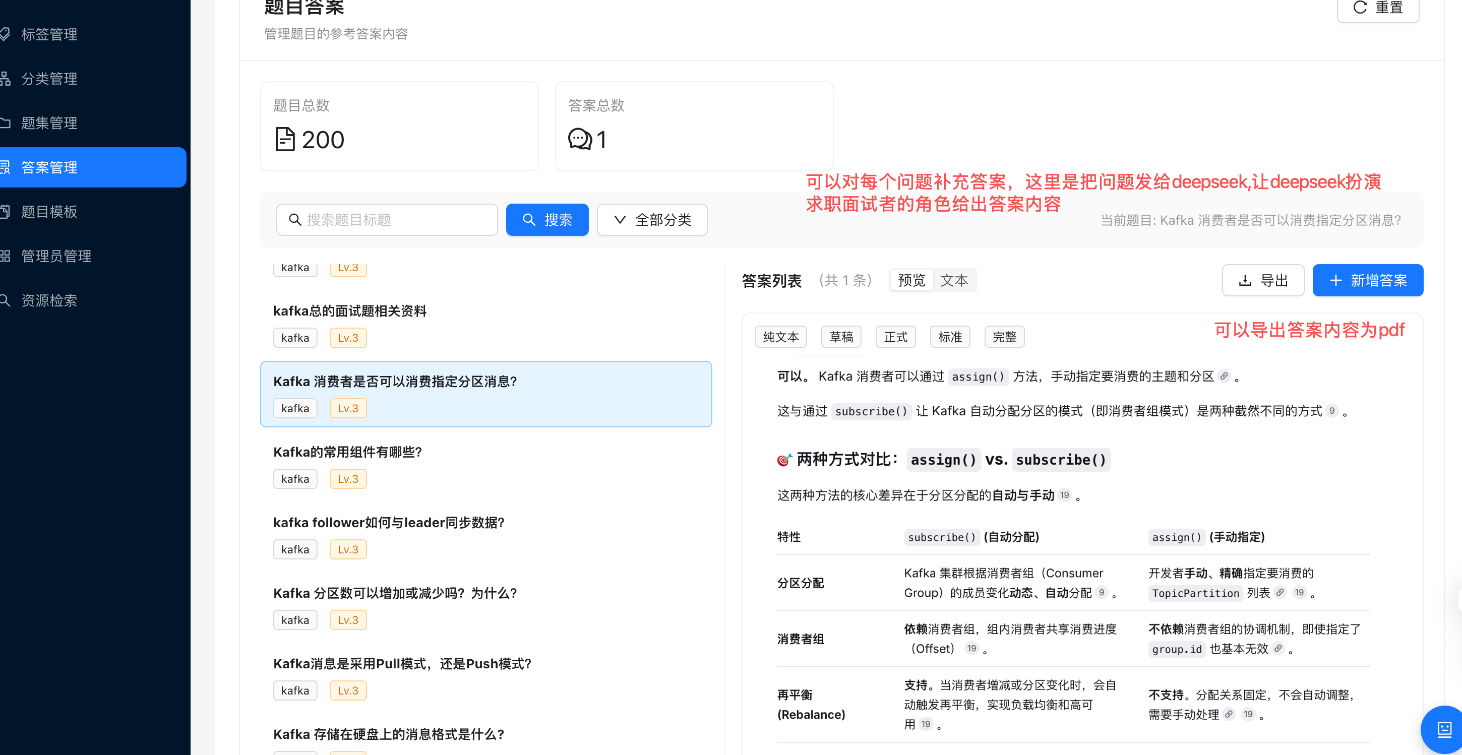The width and height of the screenshot is (1462, 755).
Task: Click the magnifier icon inside search field
Action: pyautogui.click(x=295, y=220)
